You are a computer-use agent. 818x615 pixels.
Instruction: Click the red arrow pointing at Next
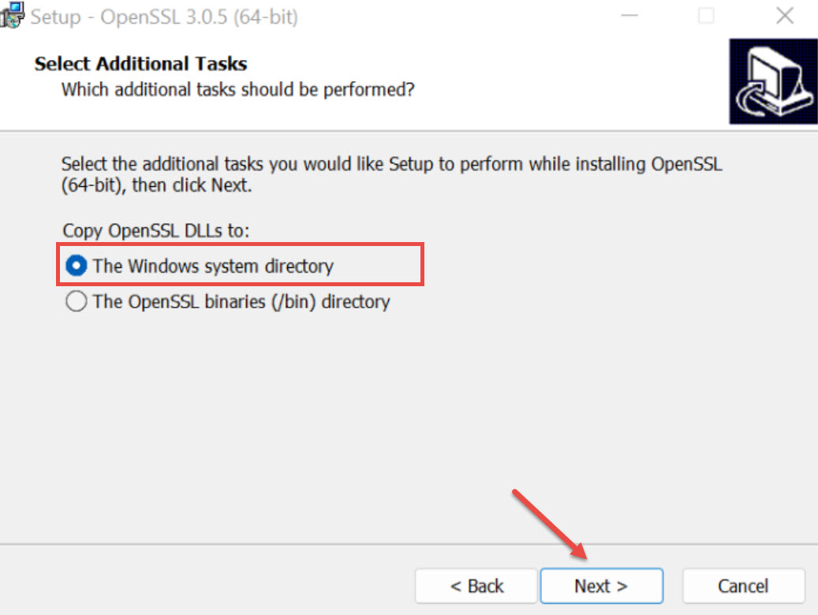[551, 525]
